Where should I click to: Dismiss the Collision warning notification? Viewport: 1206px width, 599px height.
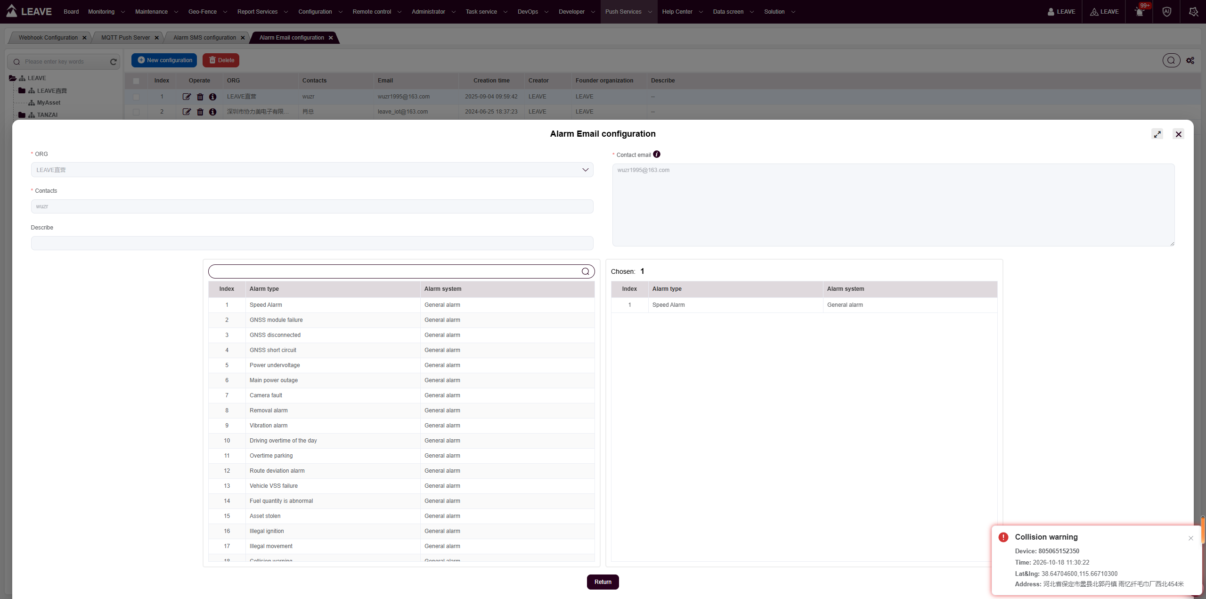(x=1191, y=538)
